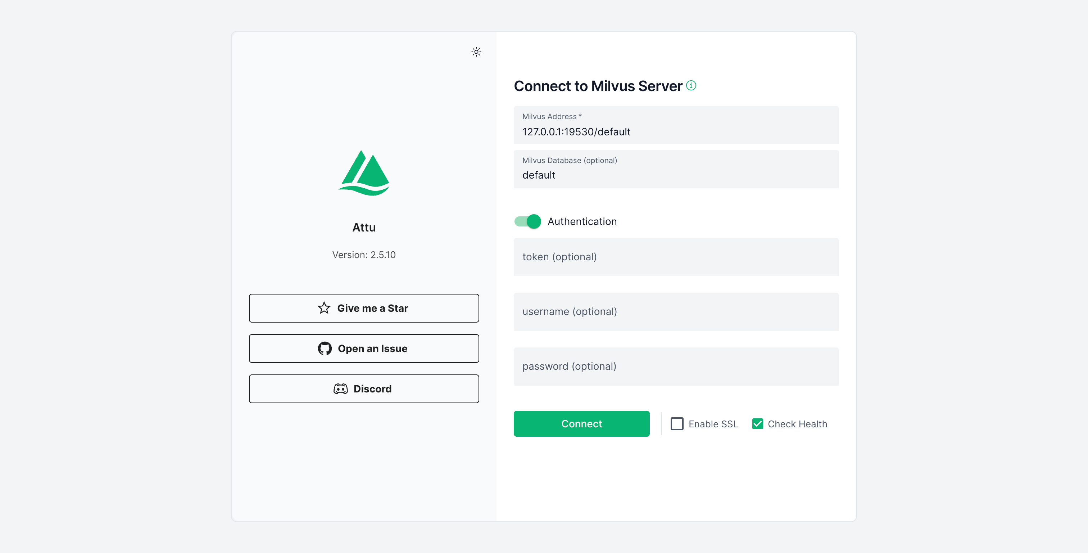The height and width of the screenshot is (553, 1088).
Task: Toggle off the Authentication switch
Action: (x=528, y=221)
